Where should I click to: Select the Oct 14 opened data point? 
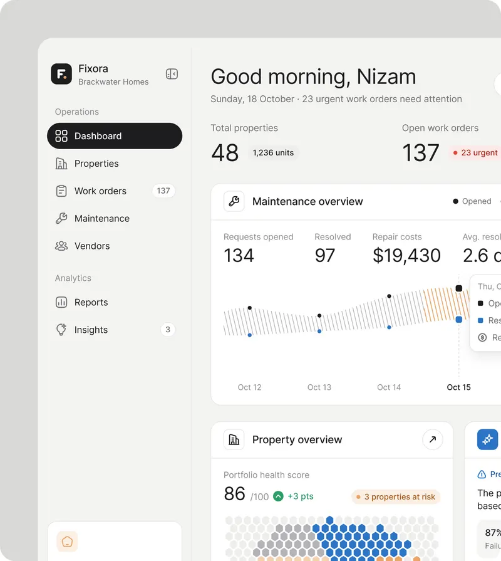(389, 296)
